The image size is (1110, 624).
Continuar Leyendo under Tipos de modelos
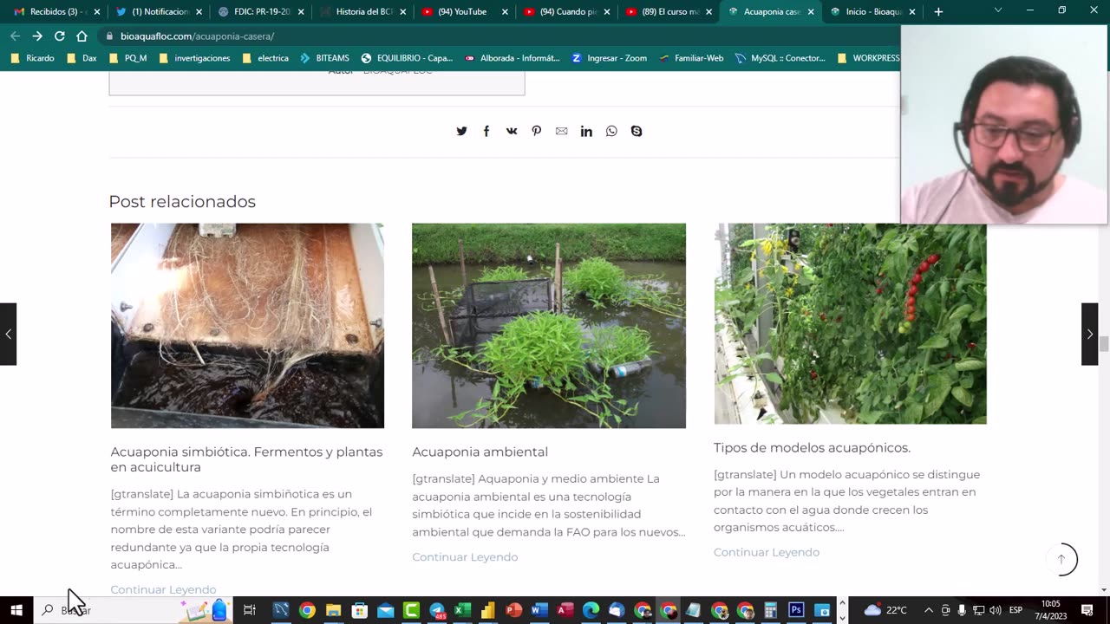click(x=767, y=552)
